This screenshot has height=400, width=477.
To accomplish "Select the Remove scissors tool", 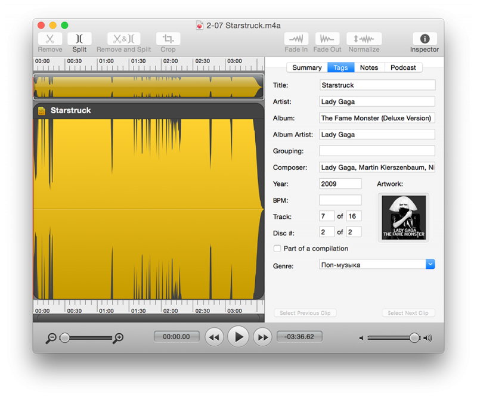I will (x=50, y=39).
